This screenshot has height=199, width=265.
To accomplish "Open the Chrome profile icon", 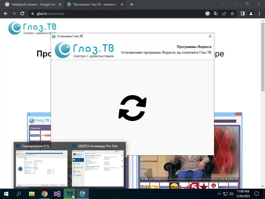I will tap(251, 13).
